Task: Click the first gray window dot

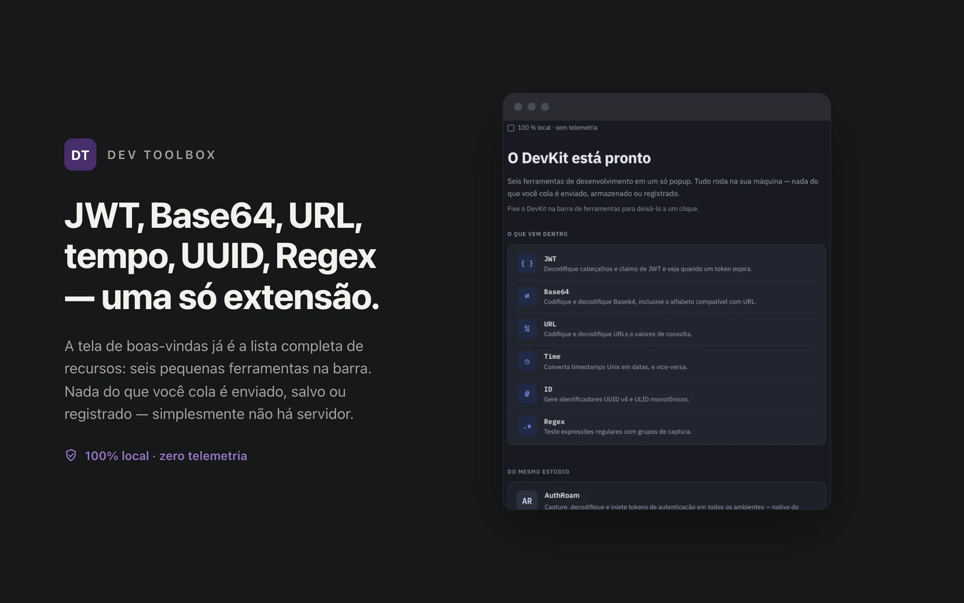Action: tap(518, 107)
